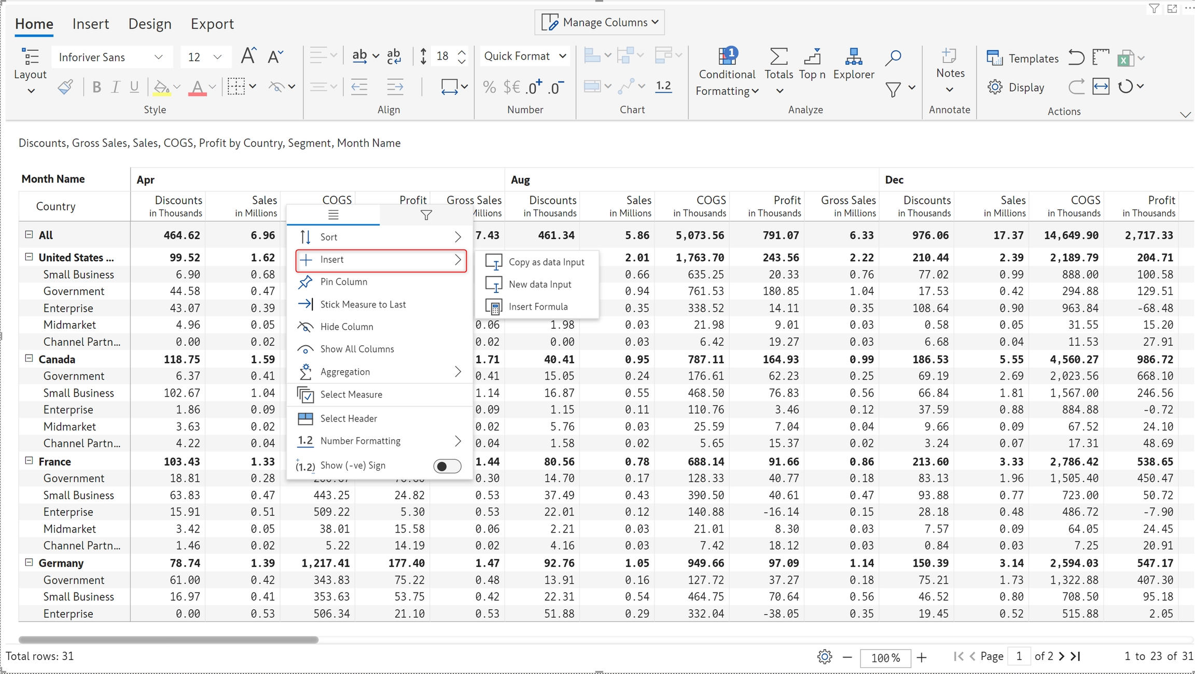1195x674 pixels.
Task: Collapse the Canada row group
Action: 29,359
